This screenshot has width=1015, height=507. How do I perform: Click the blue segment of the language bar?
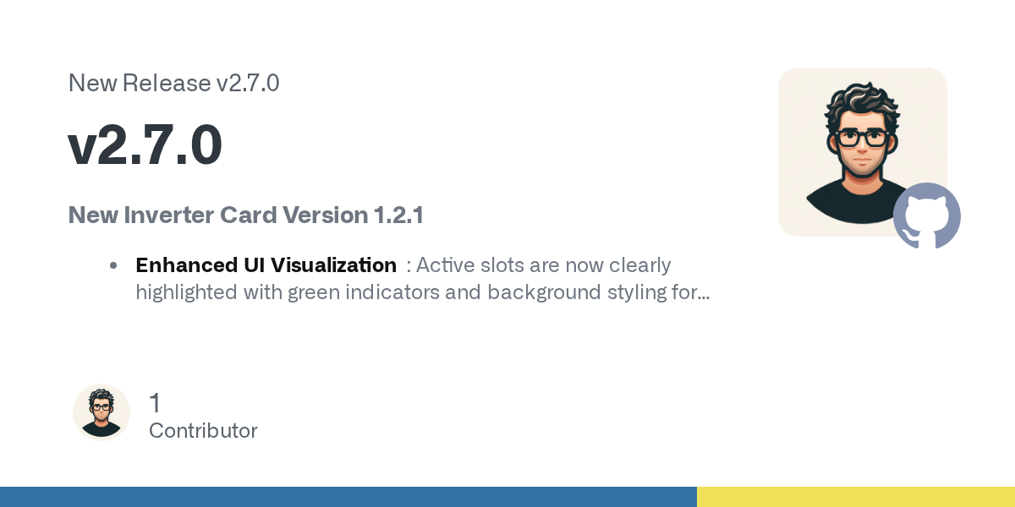[x=348, y=497]
